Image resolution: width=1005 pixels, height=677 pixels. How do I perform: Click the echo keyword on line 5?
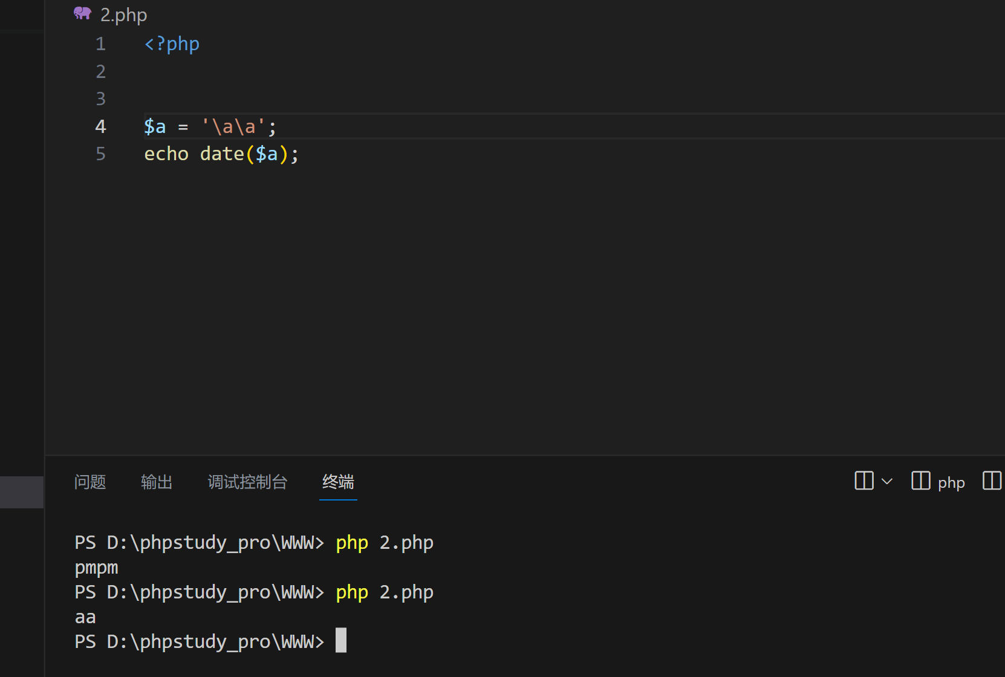pyautogui.click(x=166, y=154)
